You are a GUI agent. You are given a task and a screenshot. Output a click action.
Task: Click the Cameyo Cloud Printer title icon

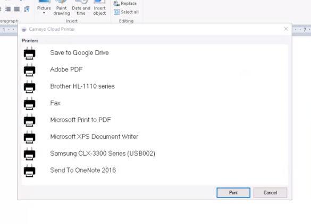(24, 30)
